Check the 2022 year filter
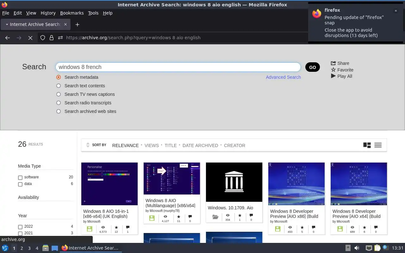Image resolution: width=405 pixels, height=253 pixels. (x=20, y=227)
